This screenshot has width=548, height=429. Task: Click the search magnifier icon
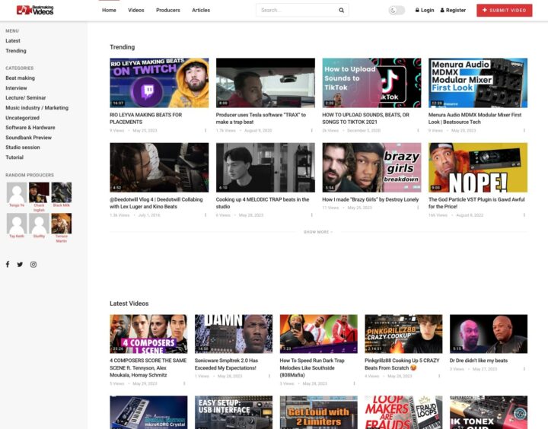[341, 11]
